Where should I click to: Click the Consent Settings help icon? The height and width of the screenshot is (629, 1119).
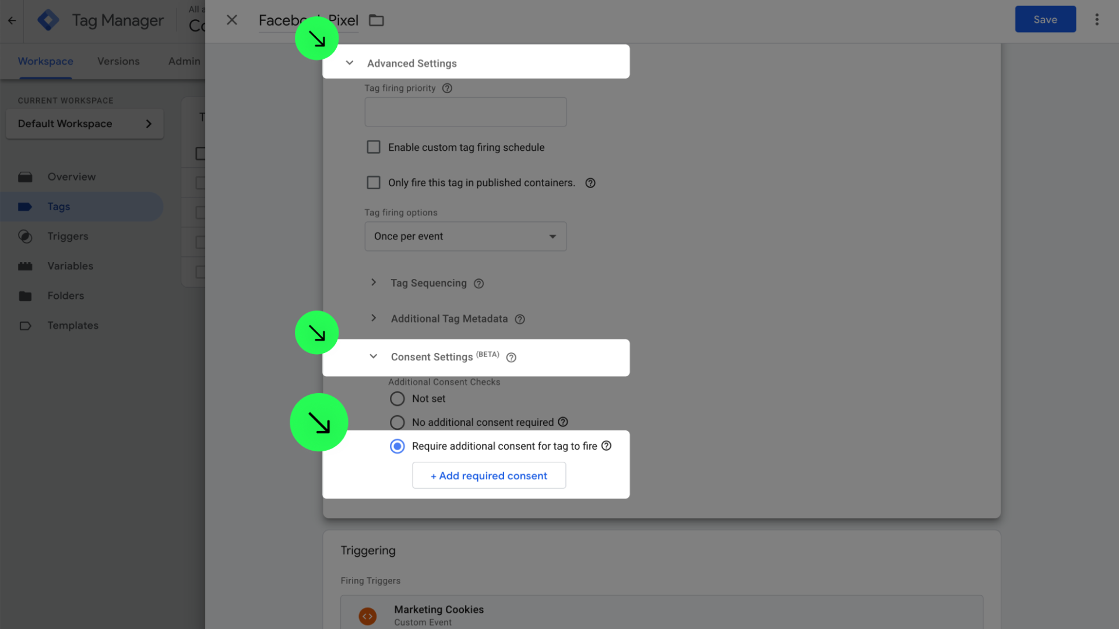click(x=511, y=358)
